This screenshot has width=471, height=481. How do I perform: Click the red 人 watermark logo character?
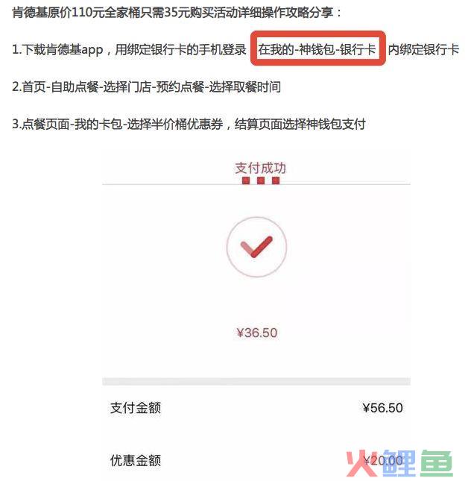tap(362, 464)
